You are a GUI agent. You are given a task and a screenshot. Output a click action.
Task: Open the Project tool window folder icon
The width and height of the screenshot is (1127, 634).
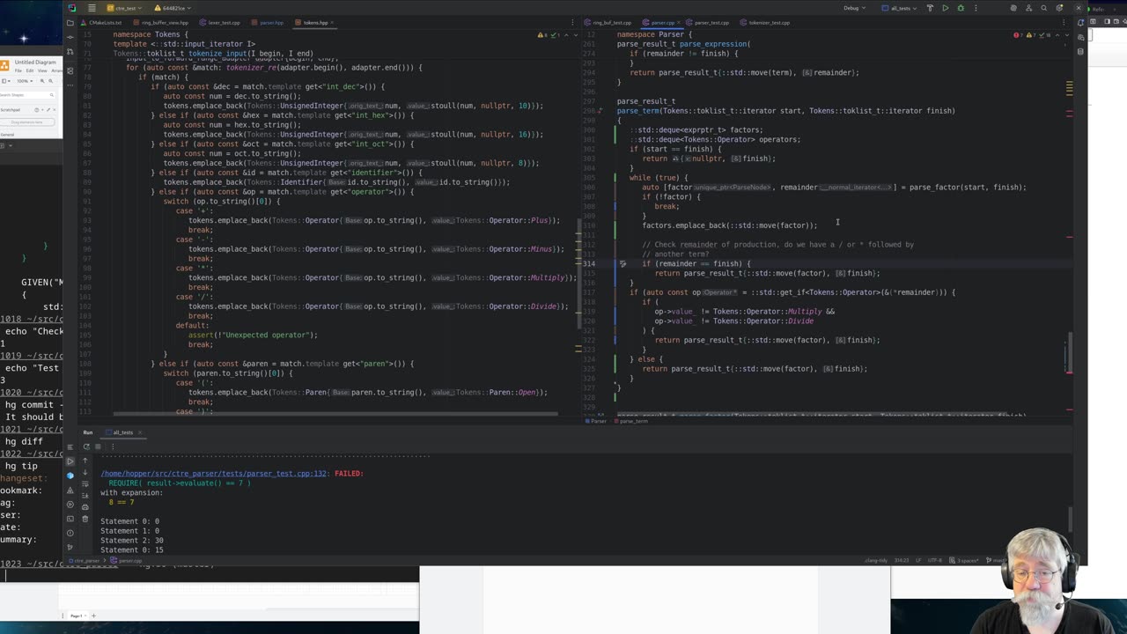[x=70, y=22]
